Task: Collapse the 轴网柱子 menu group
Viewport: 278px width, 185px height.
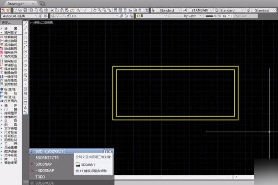Action: coord(11,32)
